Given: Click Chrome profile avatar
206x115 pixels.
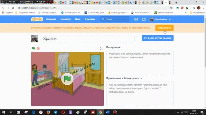Looking at the screenshot, I should [x=199, y=8].
